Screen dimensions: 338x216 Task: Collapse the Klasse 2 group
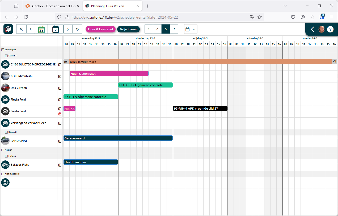6,132
